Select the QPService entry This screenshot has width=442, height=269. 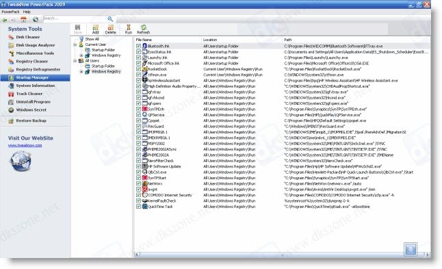[156, 115]
